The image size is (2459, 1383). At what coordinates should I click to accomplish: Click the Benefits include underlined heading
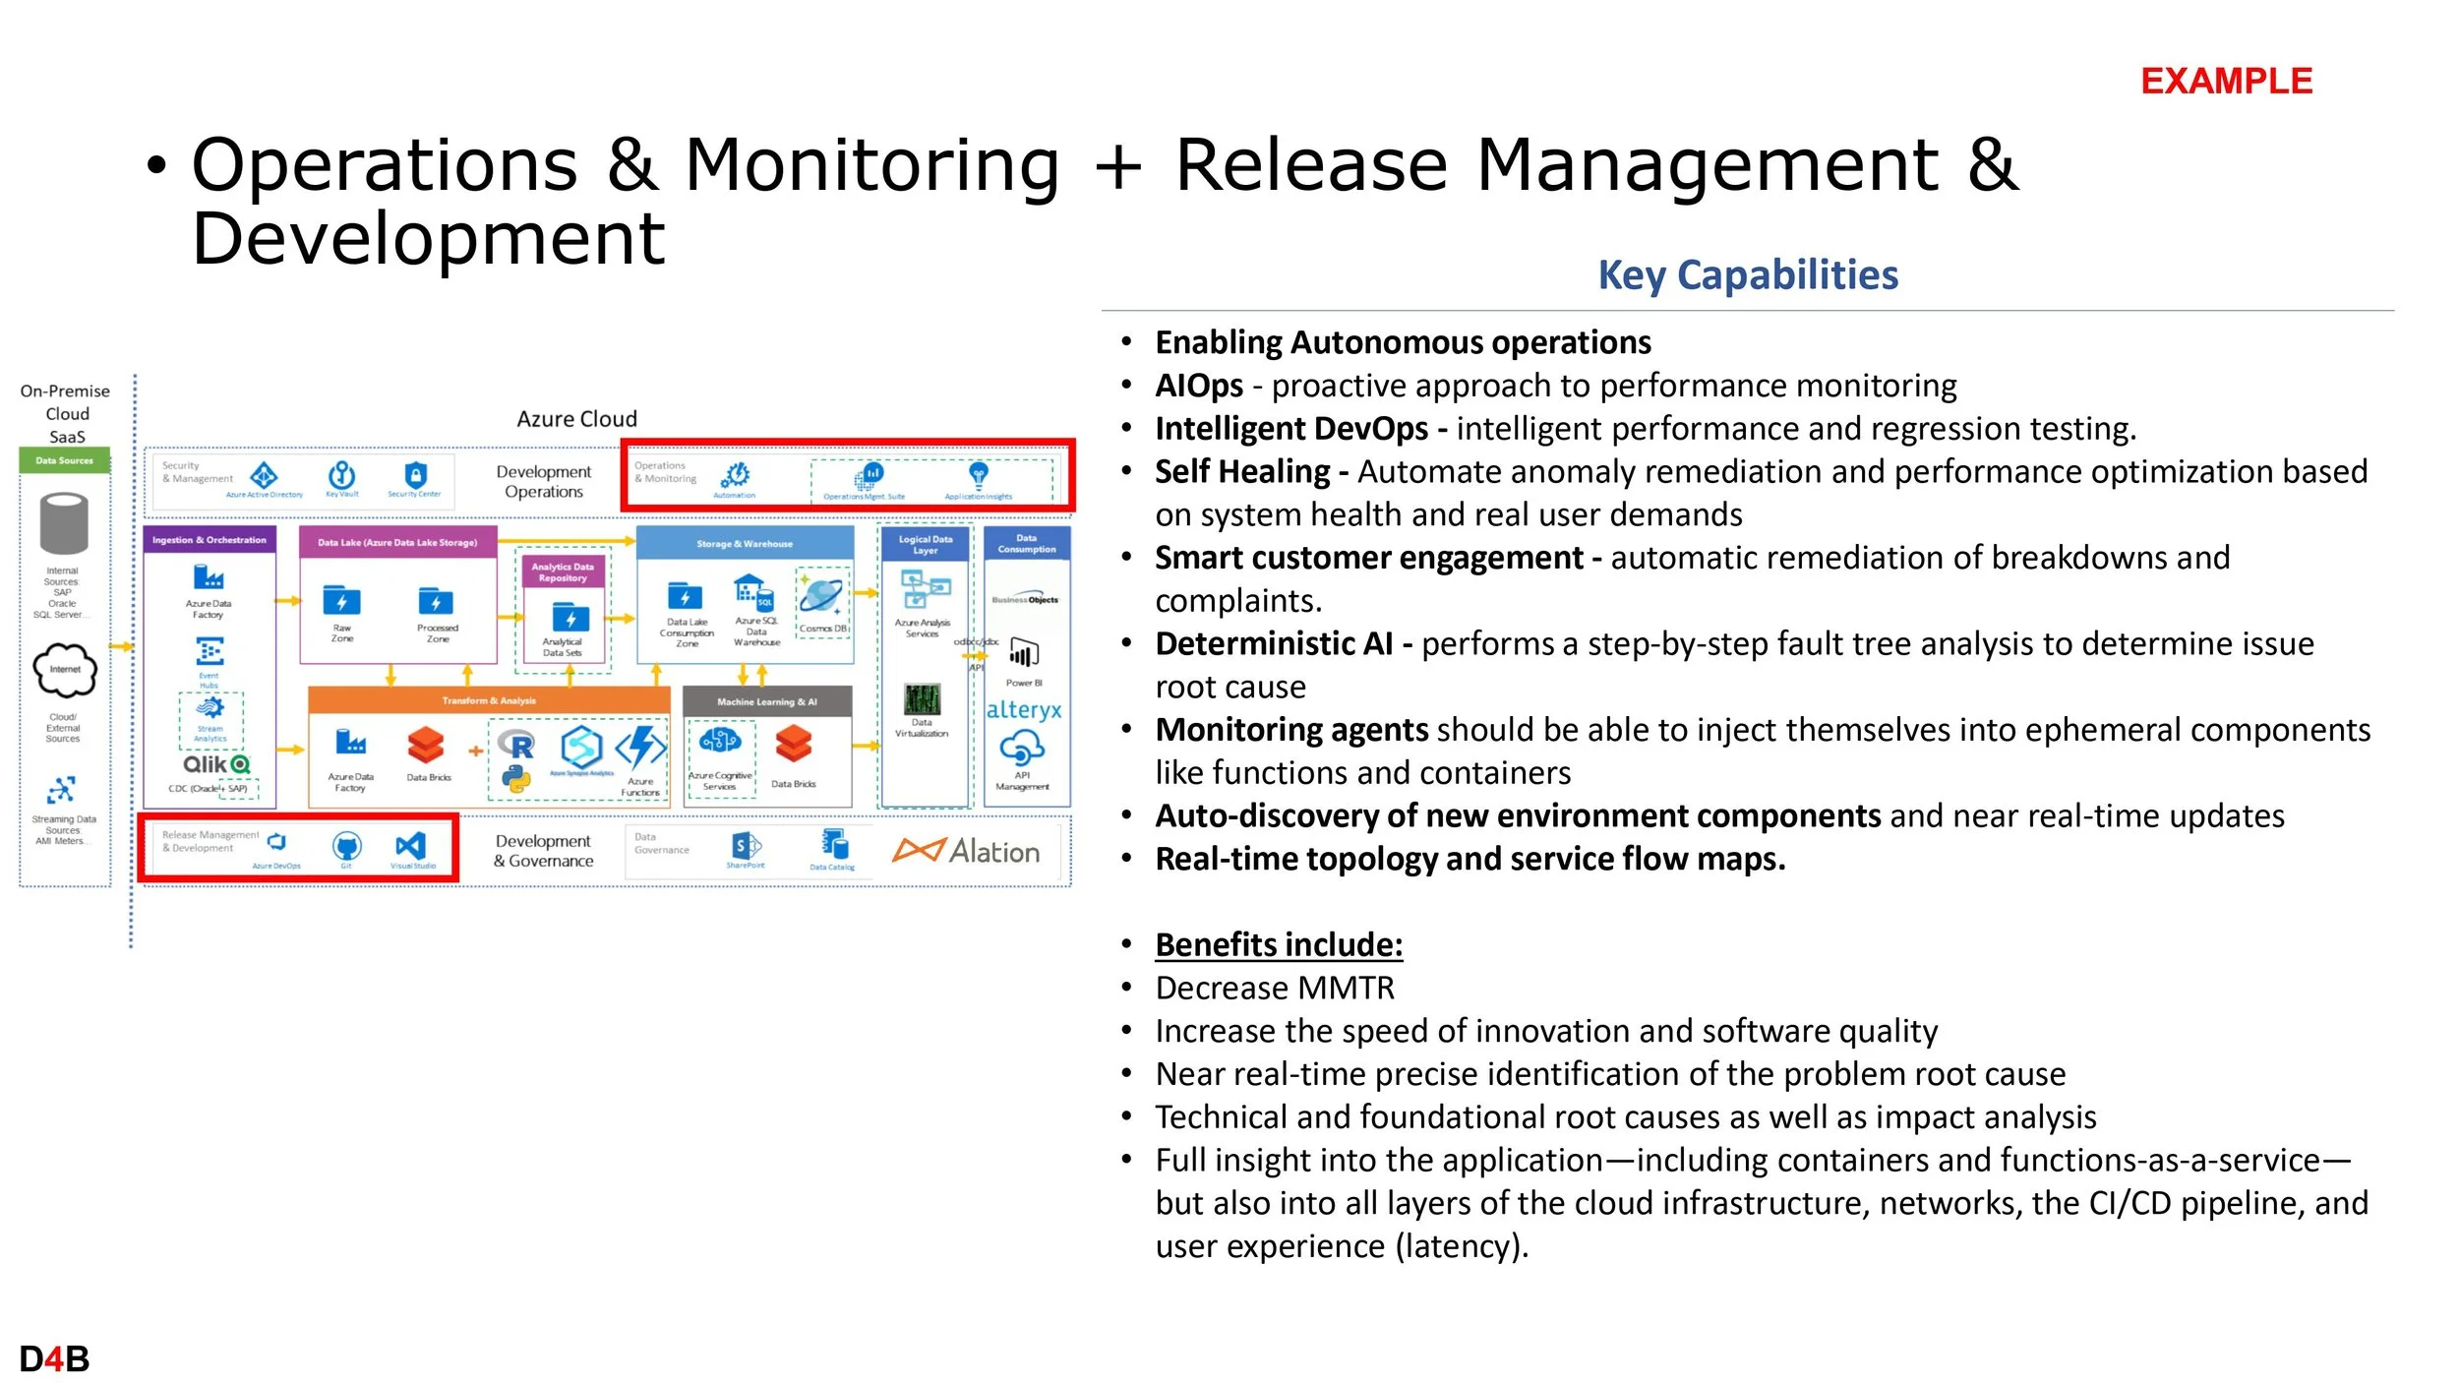click(x=1278, y=944)
